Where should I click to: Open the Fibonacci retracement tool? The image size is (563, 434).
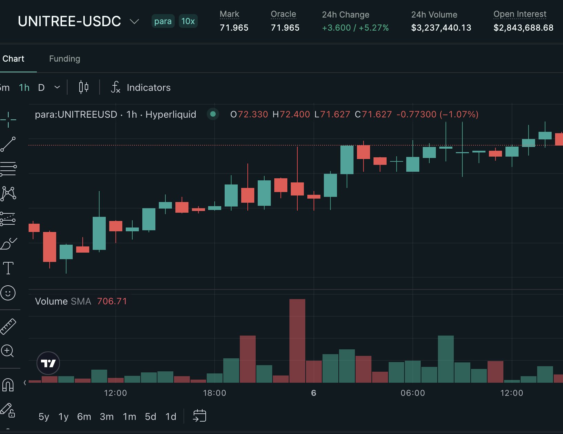coord(8,169)
